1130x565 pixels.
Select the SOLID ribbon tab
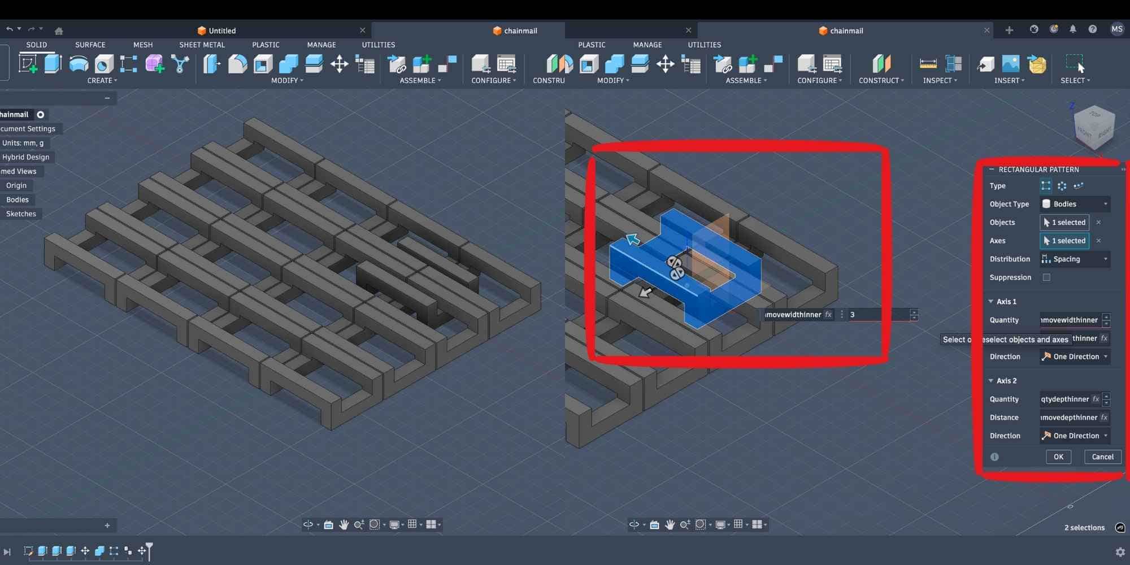click(37, 45)
